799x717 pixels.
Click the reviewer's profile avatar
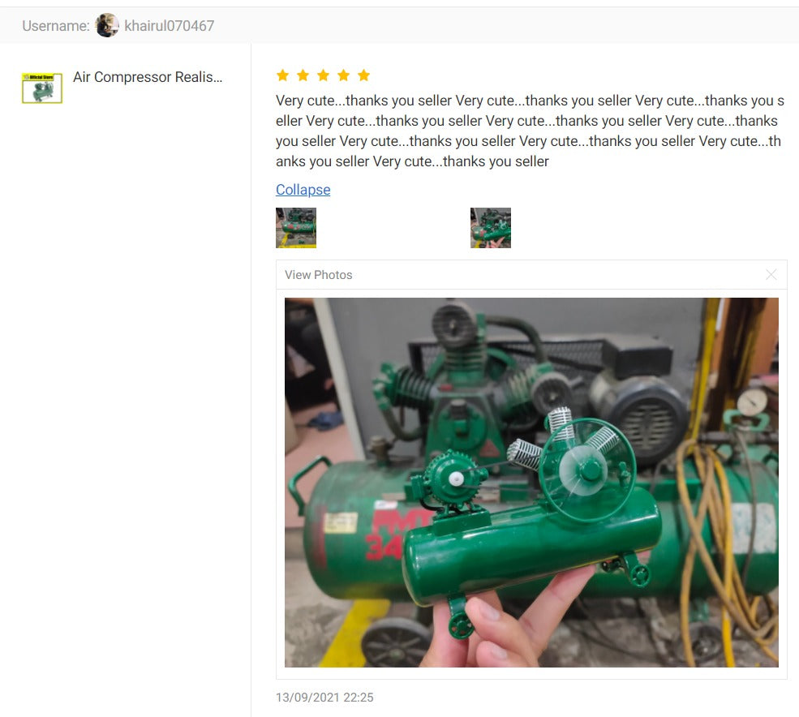pyautogui.click(x=107, y=25)
